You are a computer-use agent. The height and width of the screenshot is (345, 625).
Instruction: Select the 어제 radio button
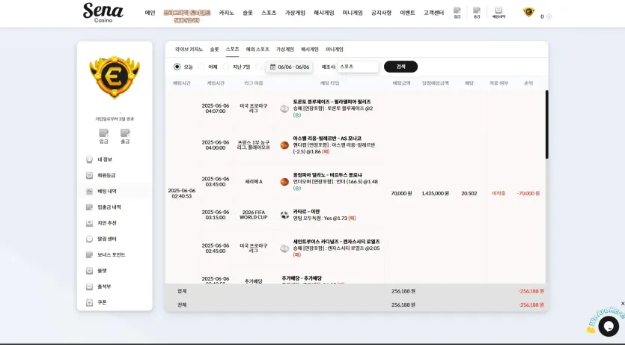[201, 67]
